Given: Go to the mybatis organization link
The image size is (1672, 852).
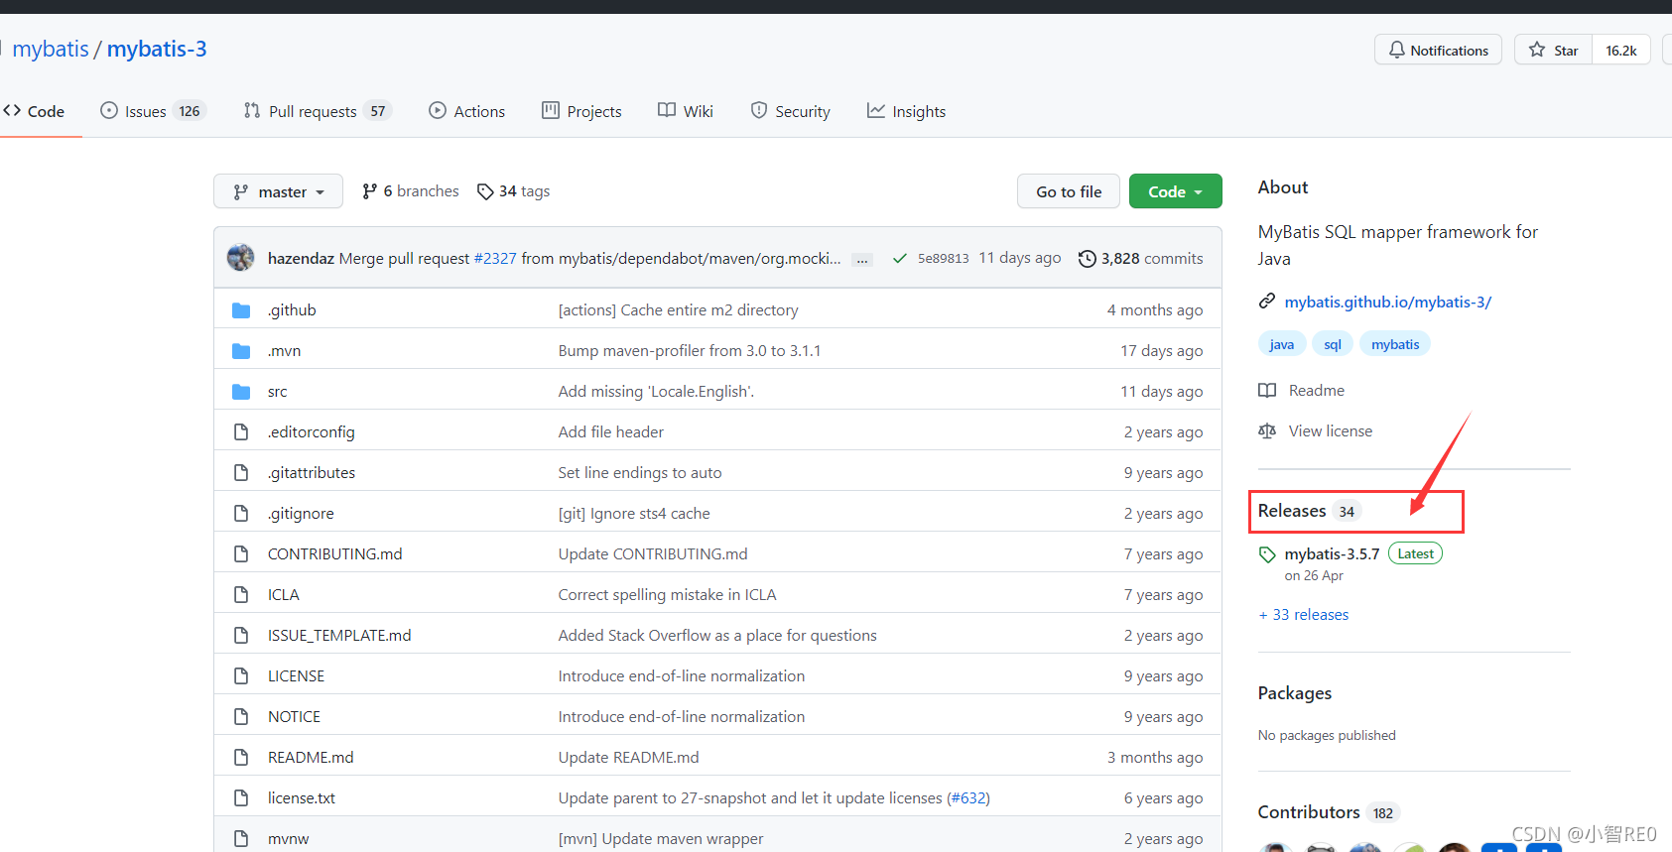Looking at the screenshot, I should [51, 49].
